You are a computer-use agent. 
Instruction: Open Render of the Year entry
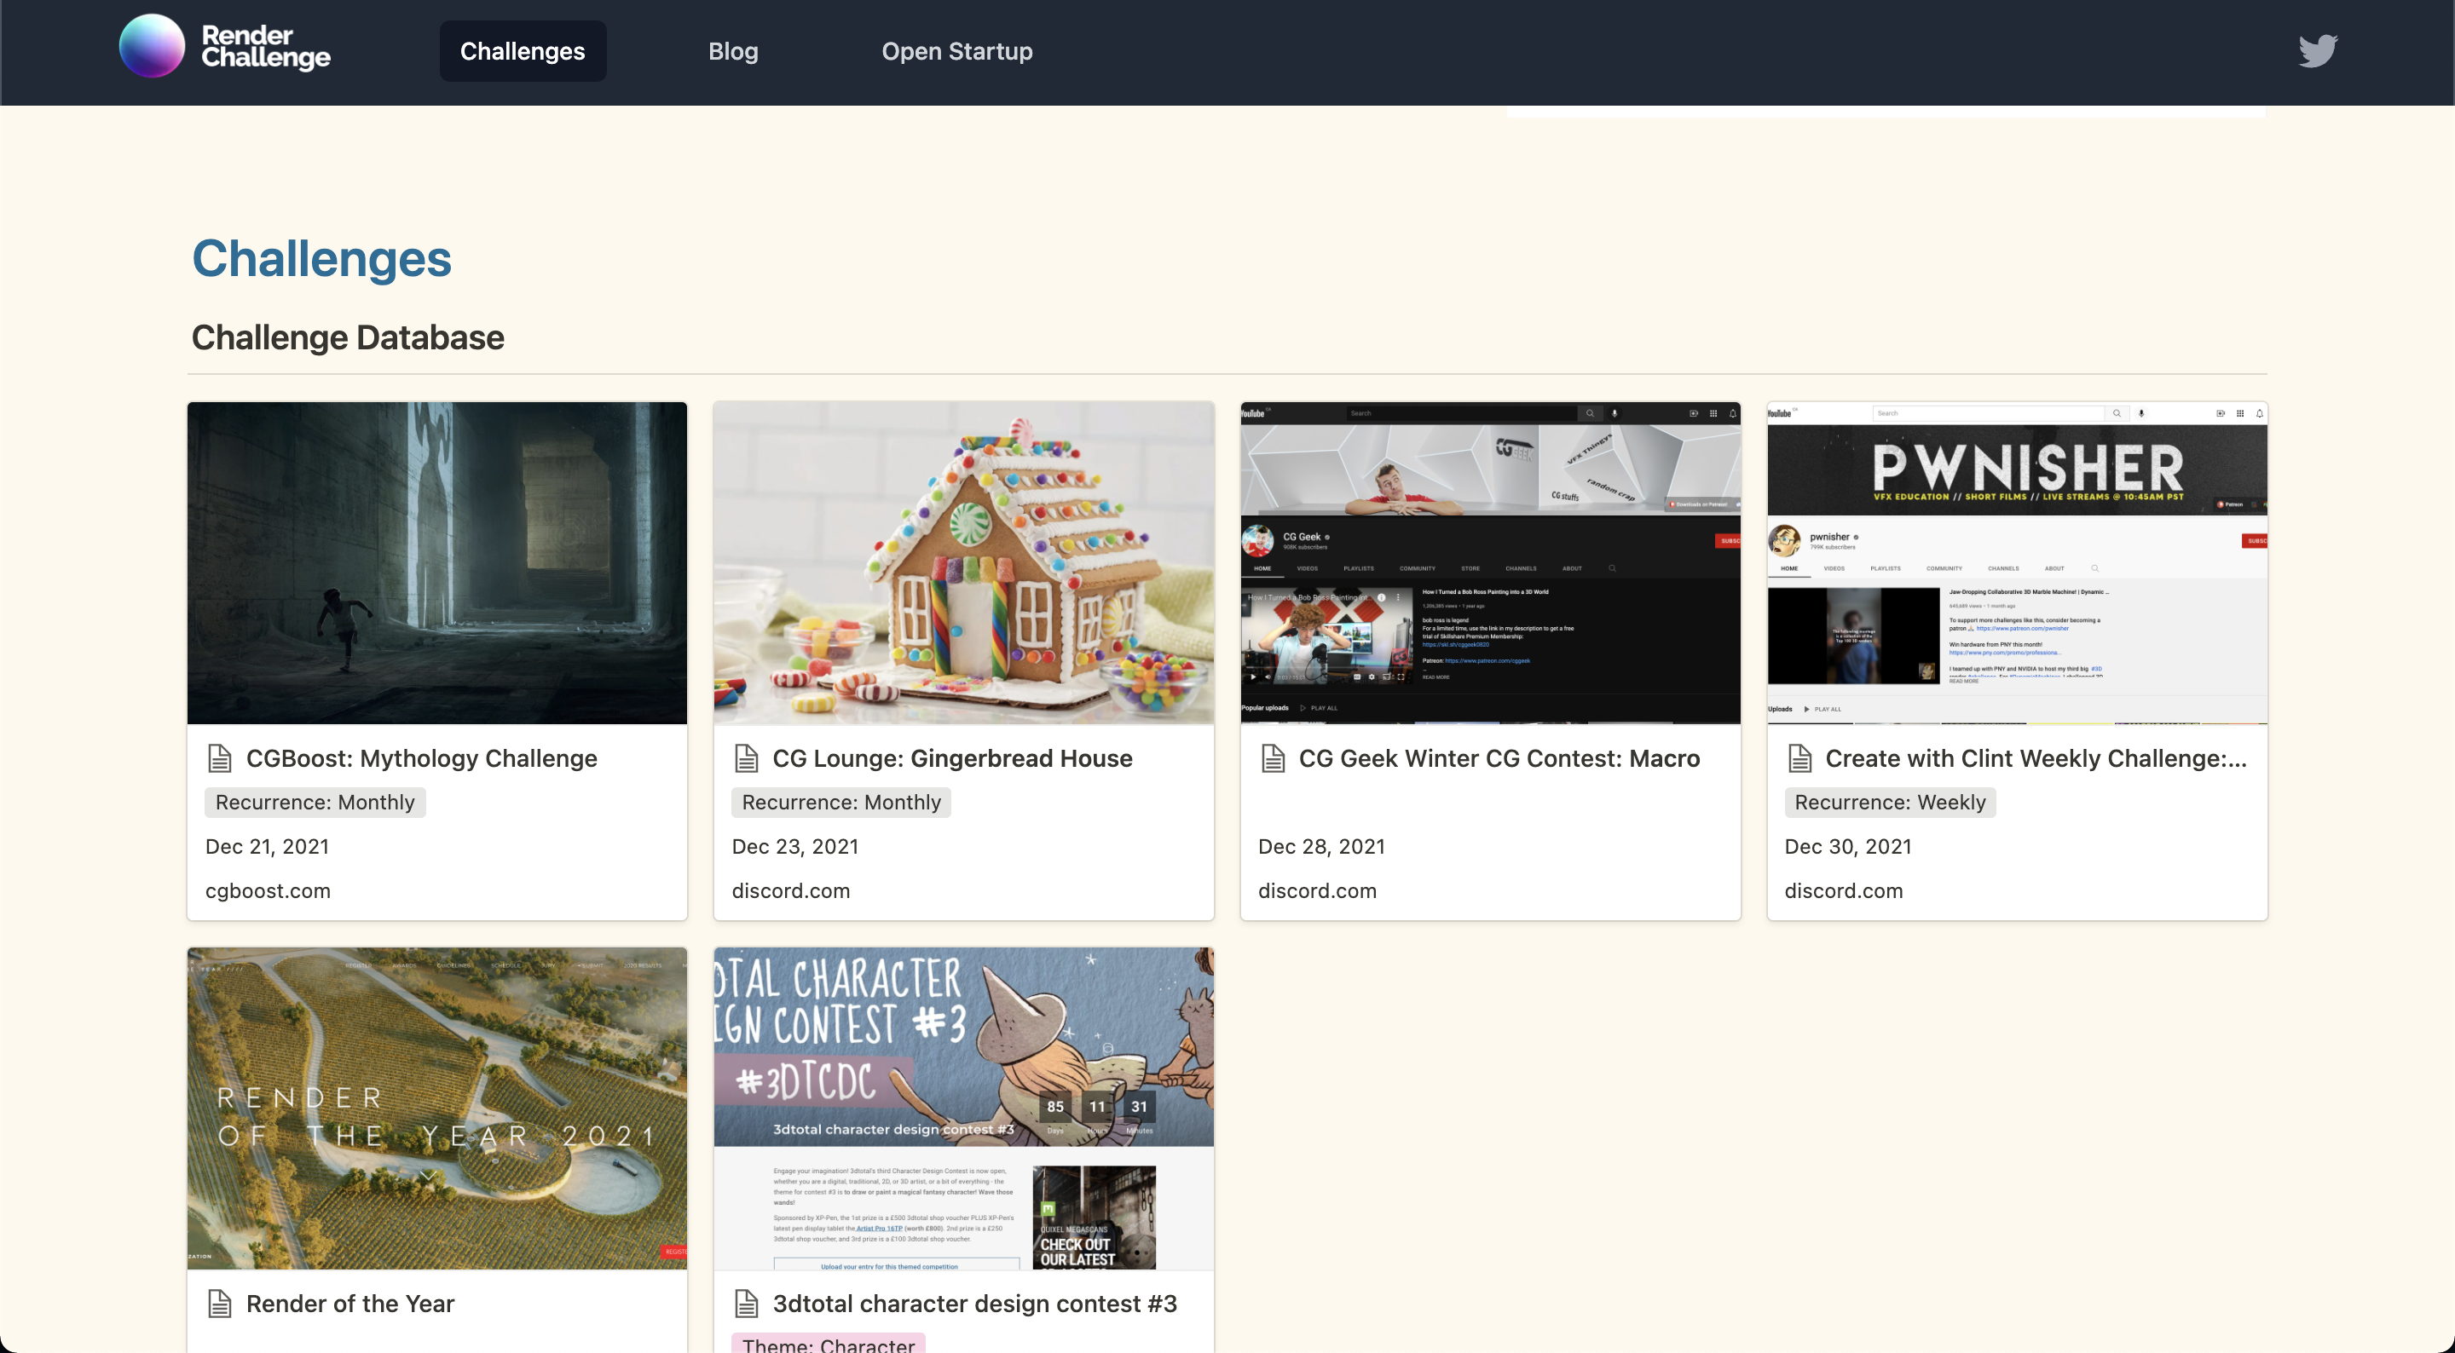[x=349, y=1304]
